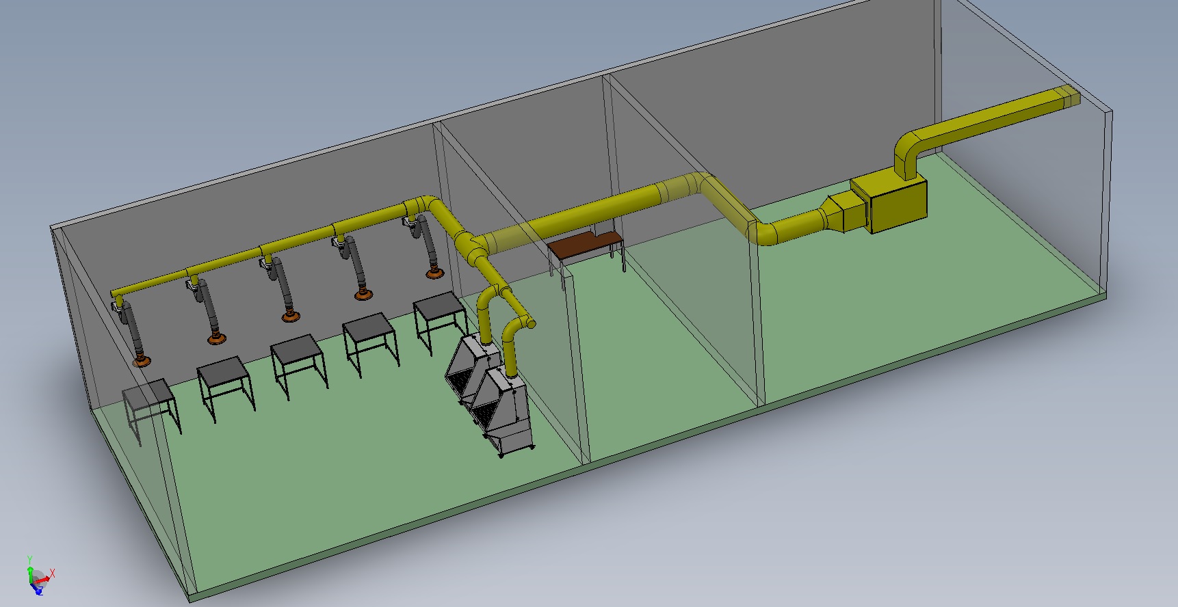Viewport: 1178px width, 607px height.
Task: Select the leftmost gray work table
Action: pyautogui.click(x=146, y=394)
